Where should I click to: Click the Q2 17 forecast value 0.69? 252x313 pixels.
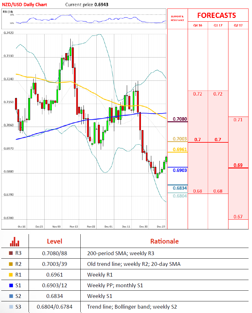coord(238,165)
